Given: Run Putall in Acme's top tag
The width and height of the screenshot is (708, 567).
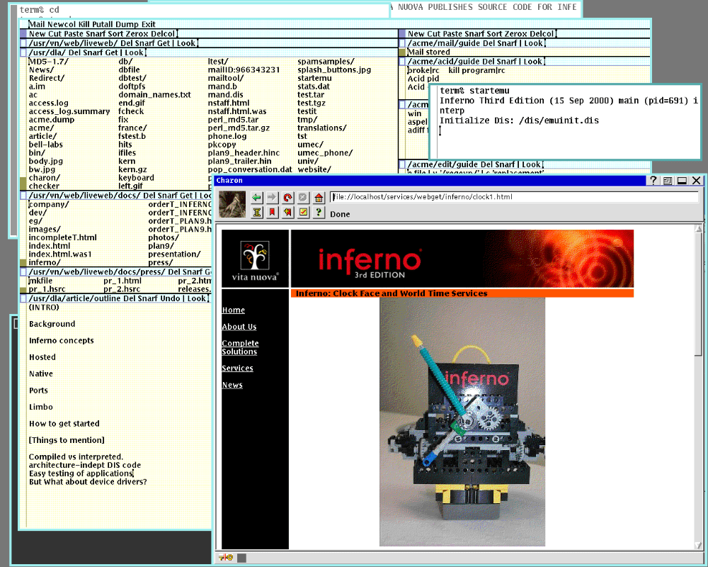Looking at the screenshot, I should (103, 24).
